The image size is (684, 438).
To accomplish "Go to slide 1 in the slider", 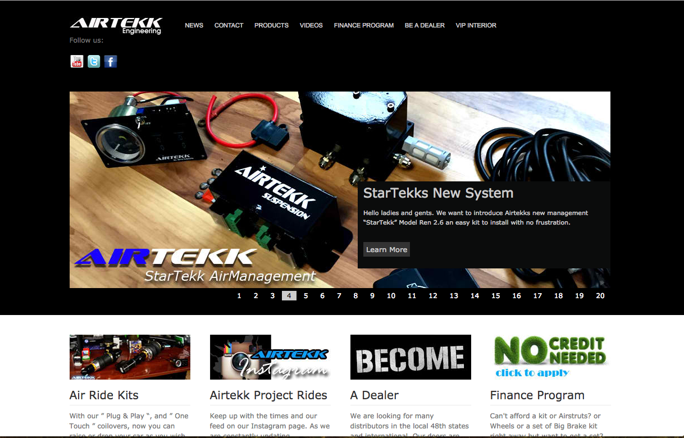I will tap(239, 296).
